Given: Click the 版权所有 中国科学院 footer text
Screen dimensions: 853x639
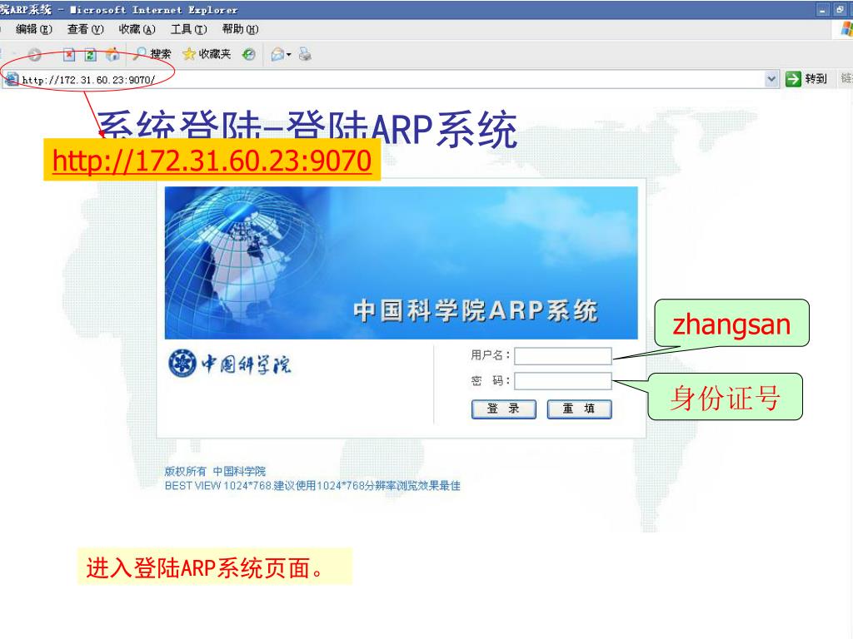Looking at the screenshot, I should [215, 471].
